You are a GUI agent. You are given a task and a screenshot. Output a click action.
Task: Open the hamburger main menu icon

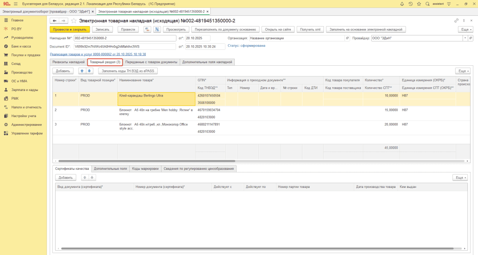[x=15, y=4]
